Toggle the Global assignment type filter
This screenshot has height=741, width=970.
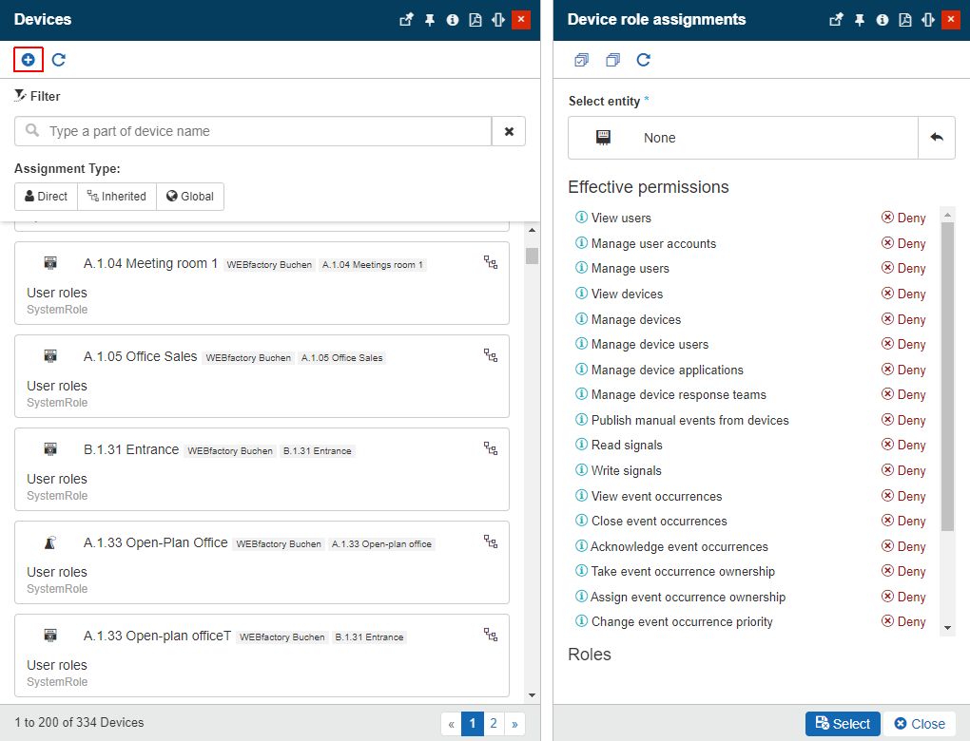coord(190,197)
